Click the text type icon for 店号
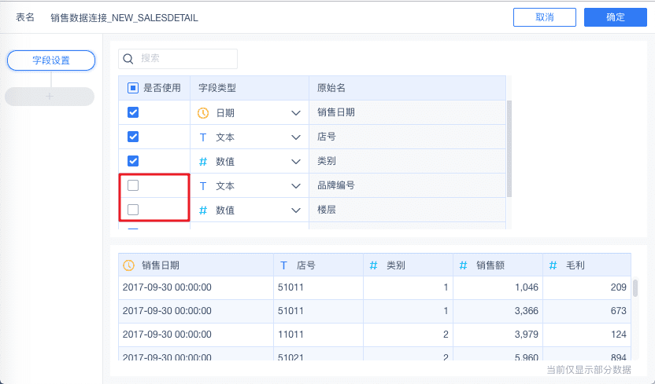The width and height of the screenshot is (655, 384). click(202, 137)
